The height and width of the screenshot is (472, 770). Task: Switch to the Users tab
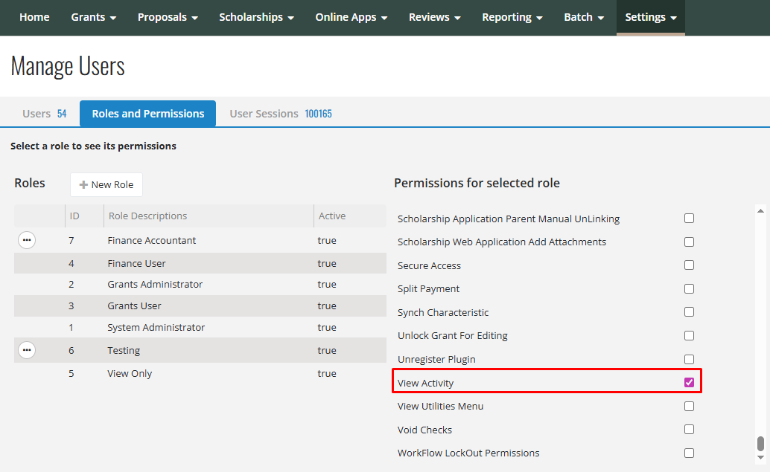click(44, 114)
